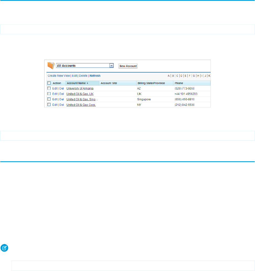The image size is (255, 271).
Task: Click Del for United Oil & Gas Corp.
Action: click(62, 105)
